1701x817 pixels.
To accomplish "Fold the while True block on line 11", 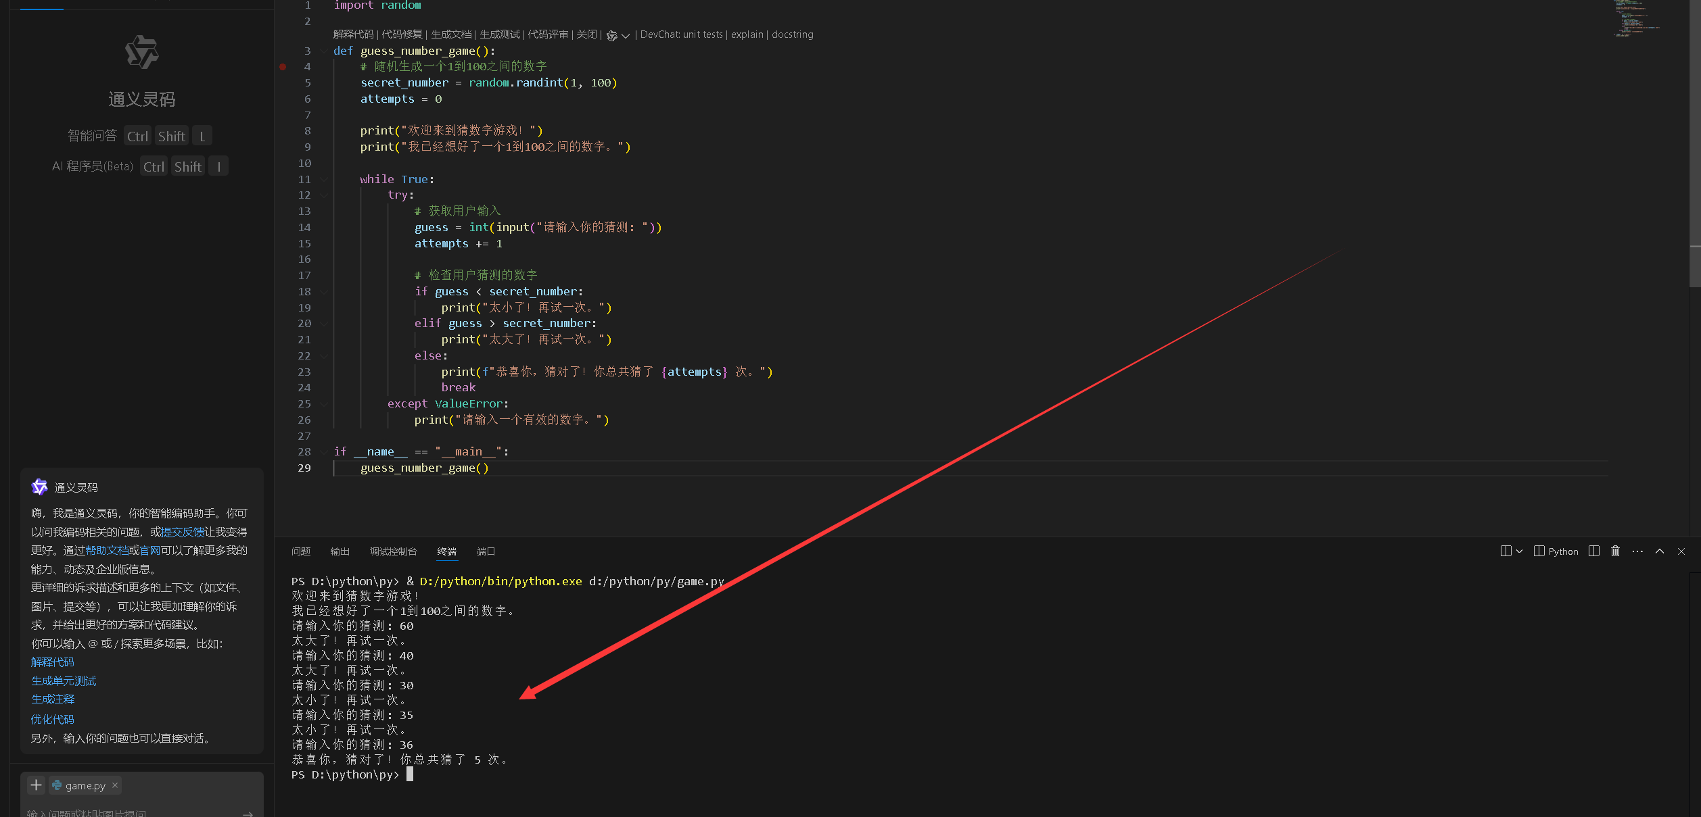I will tap(324, 179).
